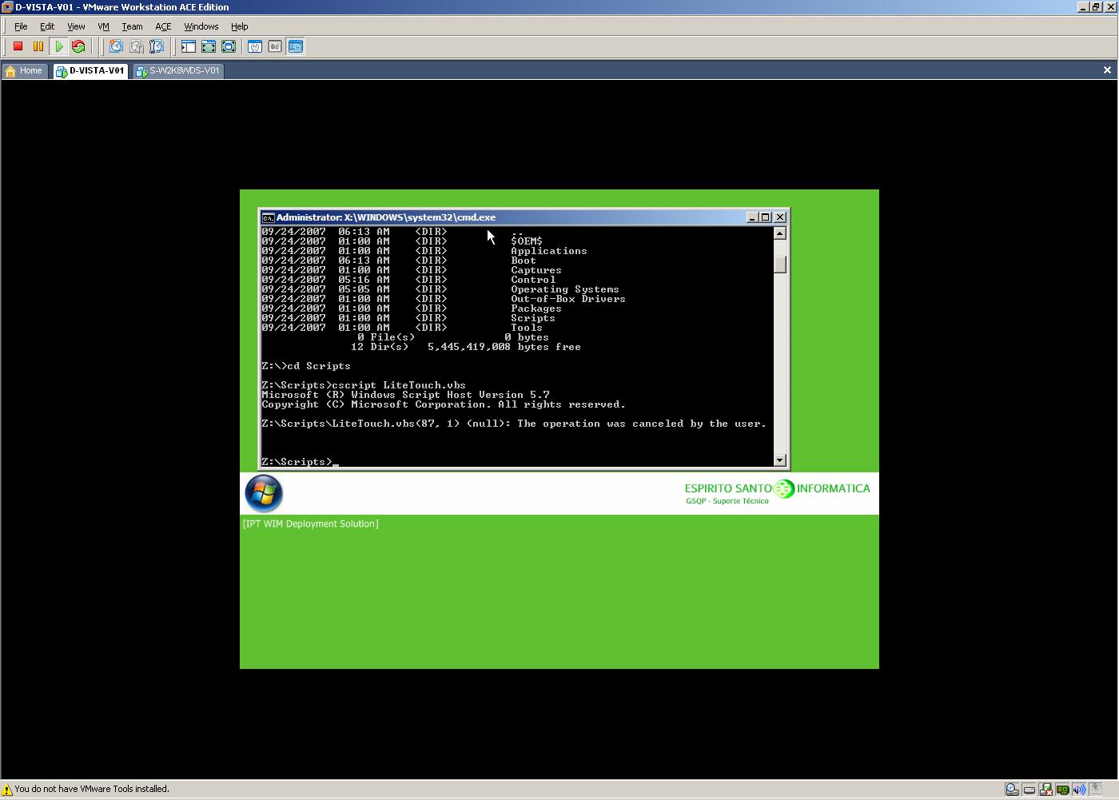Click the 'IPT WIM Deployment Solution' text
The width and height of the screenshot is (1119, 800).
point(311,523)
